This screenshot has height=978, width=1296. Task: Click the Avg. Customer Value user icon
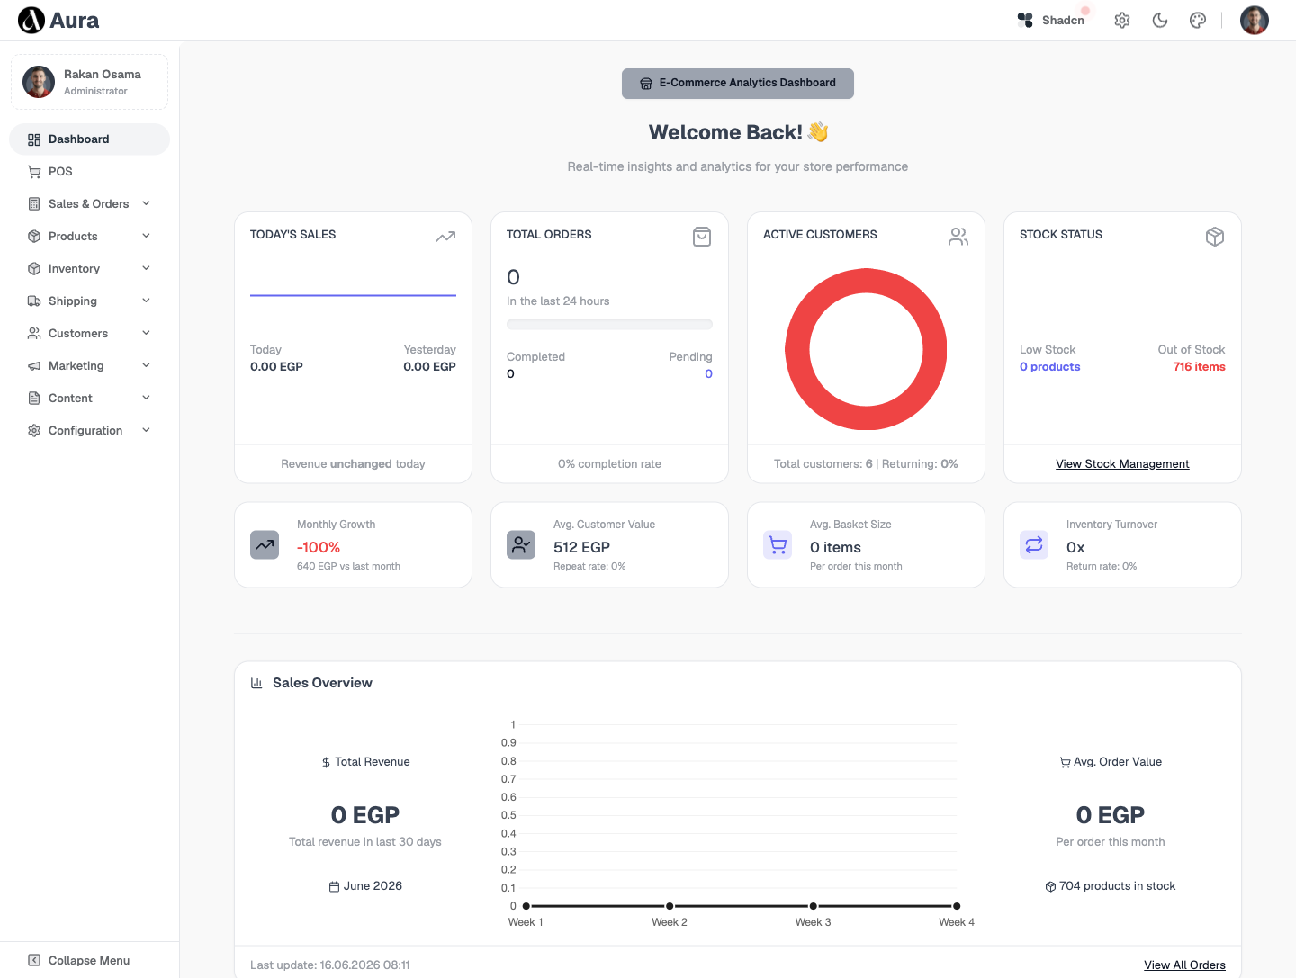[521, 544]
